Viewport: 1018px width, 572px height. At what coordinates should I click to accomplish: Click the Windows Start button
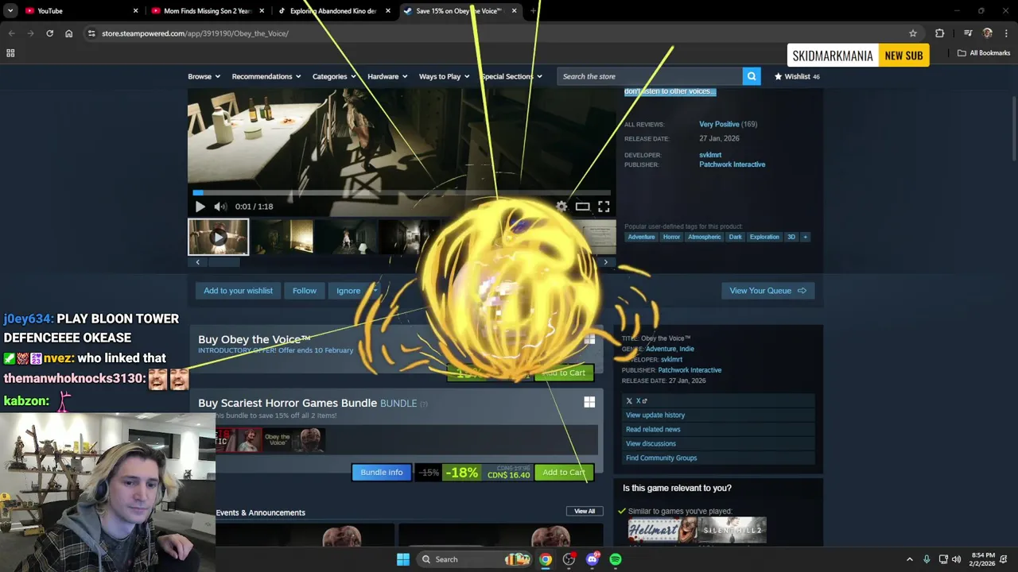pyautogui.click(x=403, y=559)
